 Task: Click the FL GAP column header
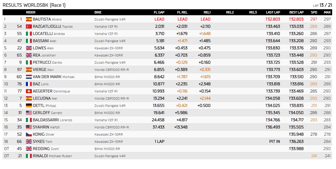click(x=159, y=12)
